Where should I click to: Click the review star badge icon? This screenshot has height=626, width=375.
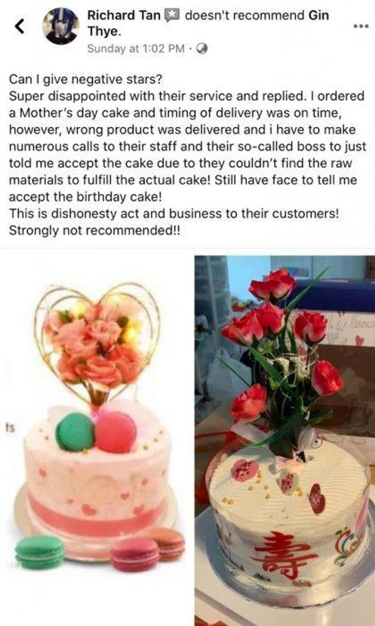[x=172, y=15]
